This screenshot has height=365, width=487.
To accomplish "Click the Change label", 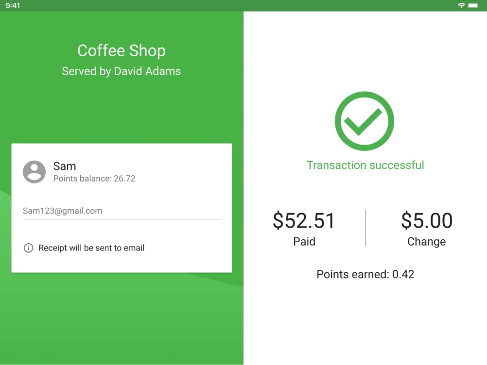I will point(427,242).
